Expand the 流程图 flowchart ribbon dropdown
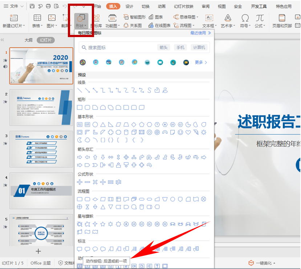This screenshot has height=269, width=301. (194, 25)
